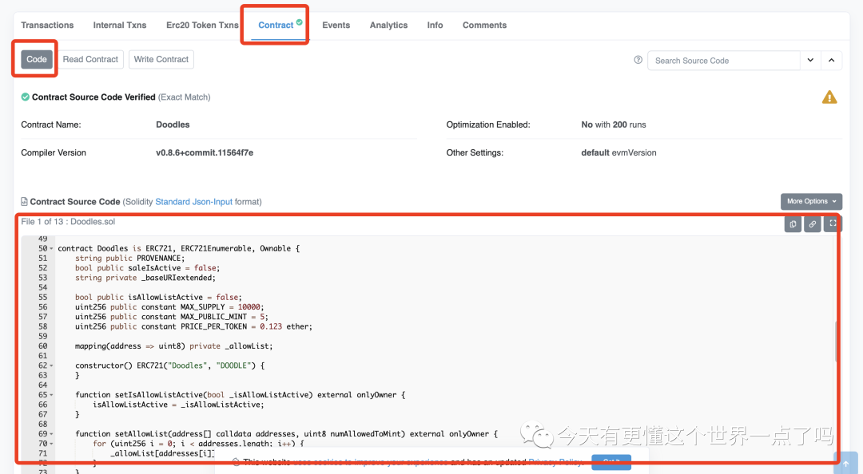Click the scroll-to-top arrow button
The height and width of the screenshot is (474, 863).
point(846,463)
